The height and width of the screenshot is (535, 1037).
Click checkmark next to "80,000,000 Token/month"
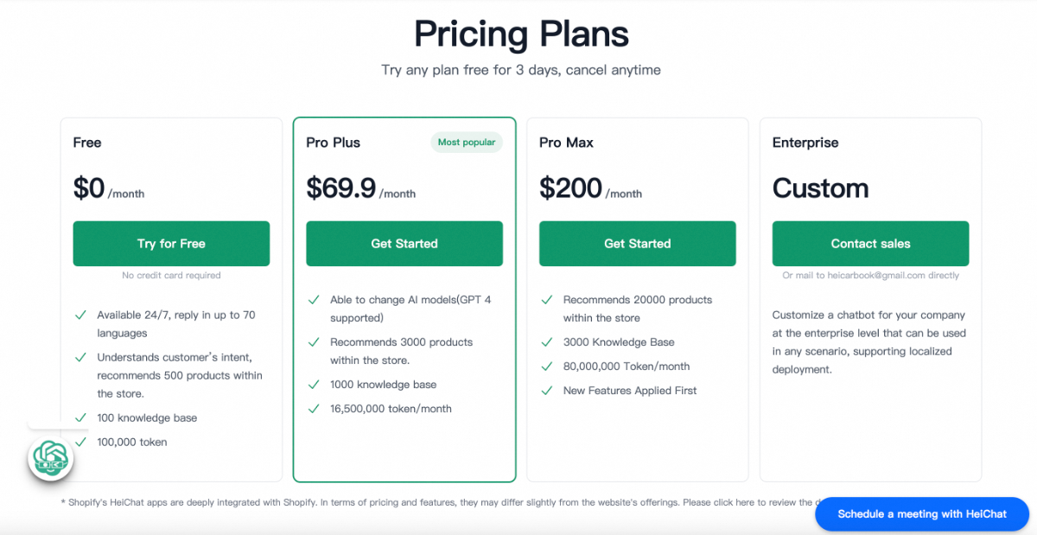[x=547, y=366]
